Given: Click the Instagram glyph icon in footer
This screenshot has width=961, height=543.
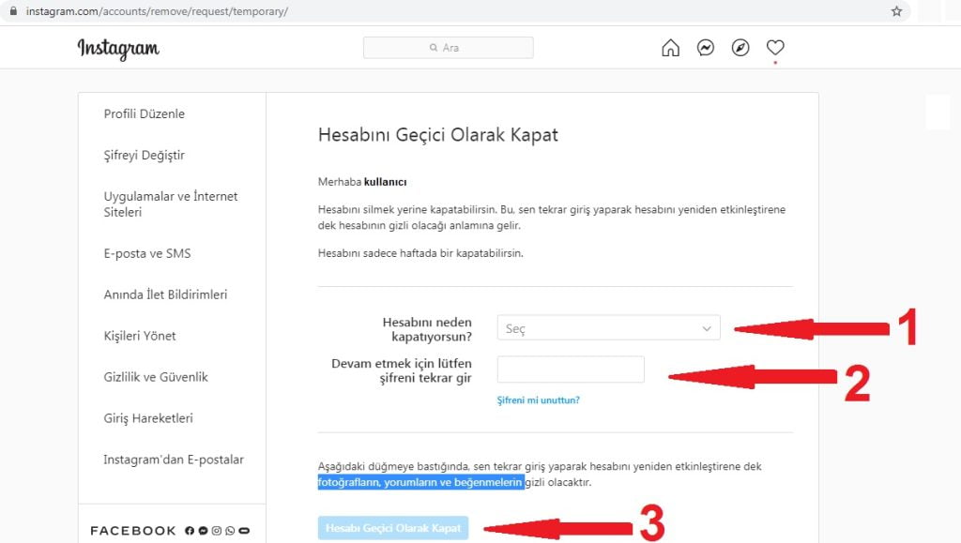Looking at the screenshot, I should (217, 531).
